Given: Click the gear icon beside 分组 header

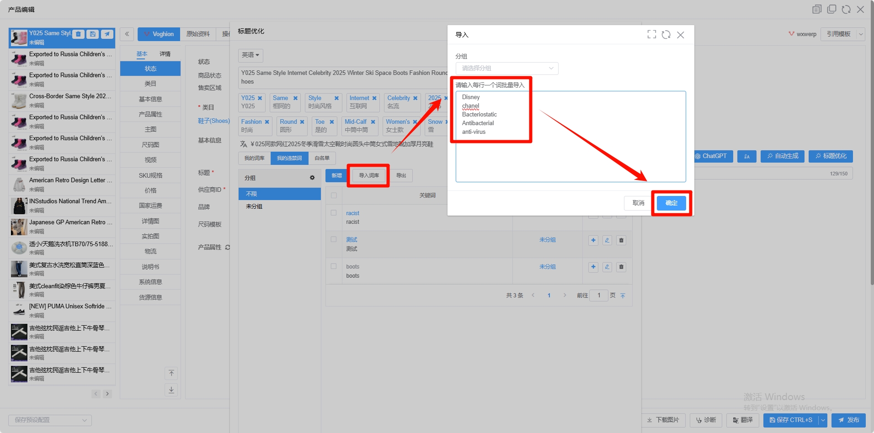Looking at the screenshot, I should 312,178.
